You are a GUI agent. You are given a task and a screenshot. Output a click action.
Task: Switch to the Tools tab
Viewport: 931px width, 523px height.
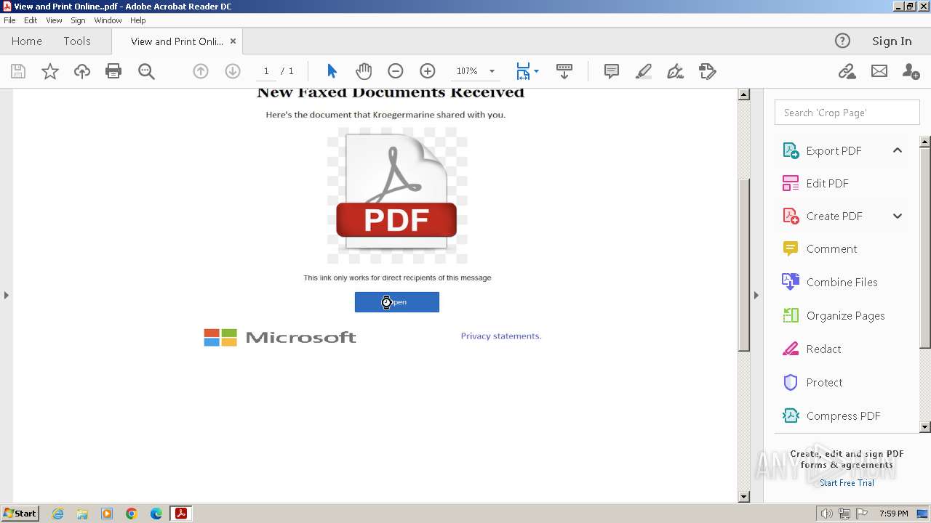pos(77,41)
